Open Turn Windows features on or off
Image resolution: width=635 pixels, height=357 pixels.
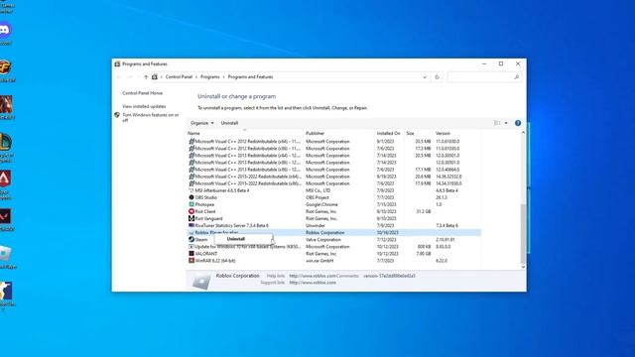150,117
